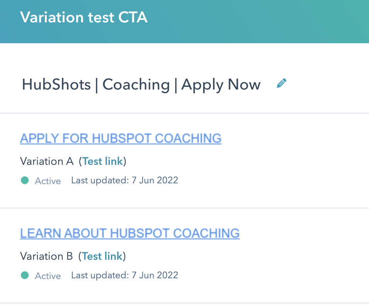Open the Test link for Variation B

102,256
